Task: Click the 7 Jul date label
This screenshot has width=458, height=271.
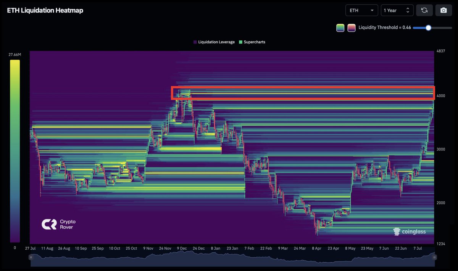Action: pyautogui.click(x=418, y=249)
